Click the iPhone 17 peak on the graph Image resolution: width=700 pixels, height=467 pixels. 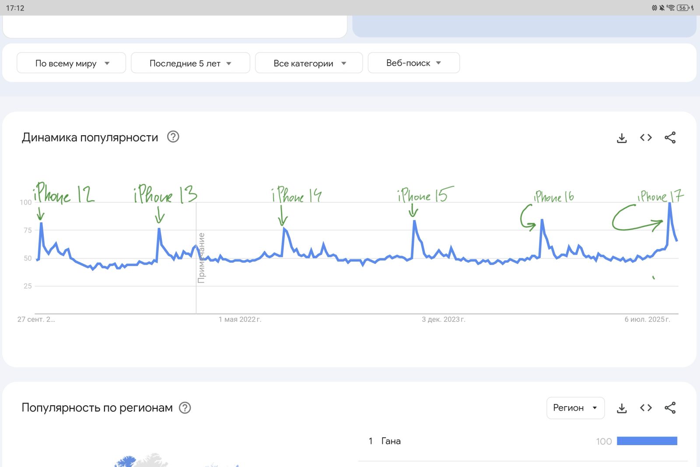(x=669, y=204)
